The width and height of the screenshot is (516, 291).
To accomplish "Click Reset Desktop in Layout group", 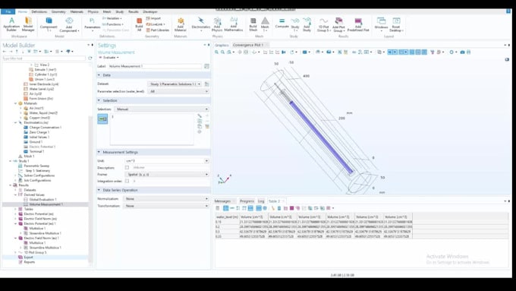I will 396,25.
